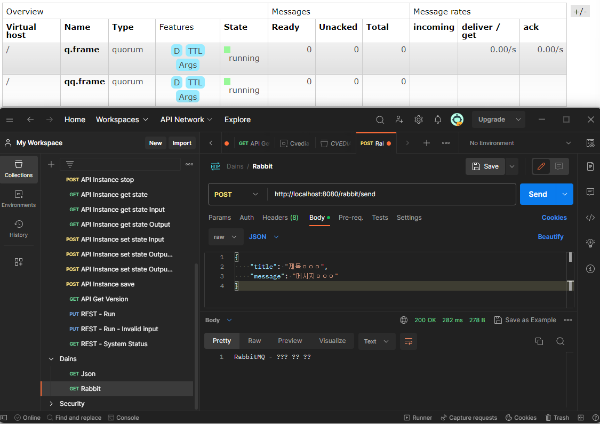Click the blue Send button

click(538, 194)
